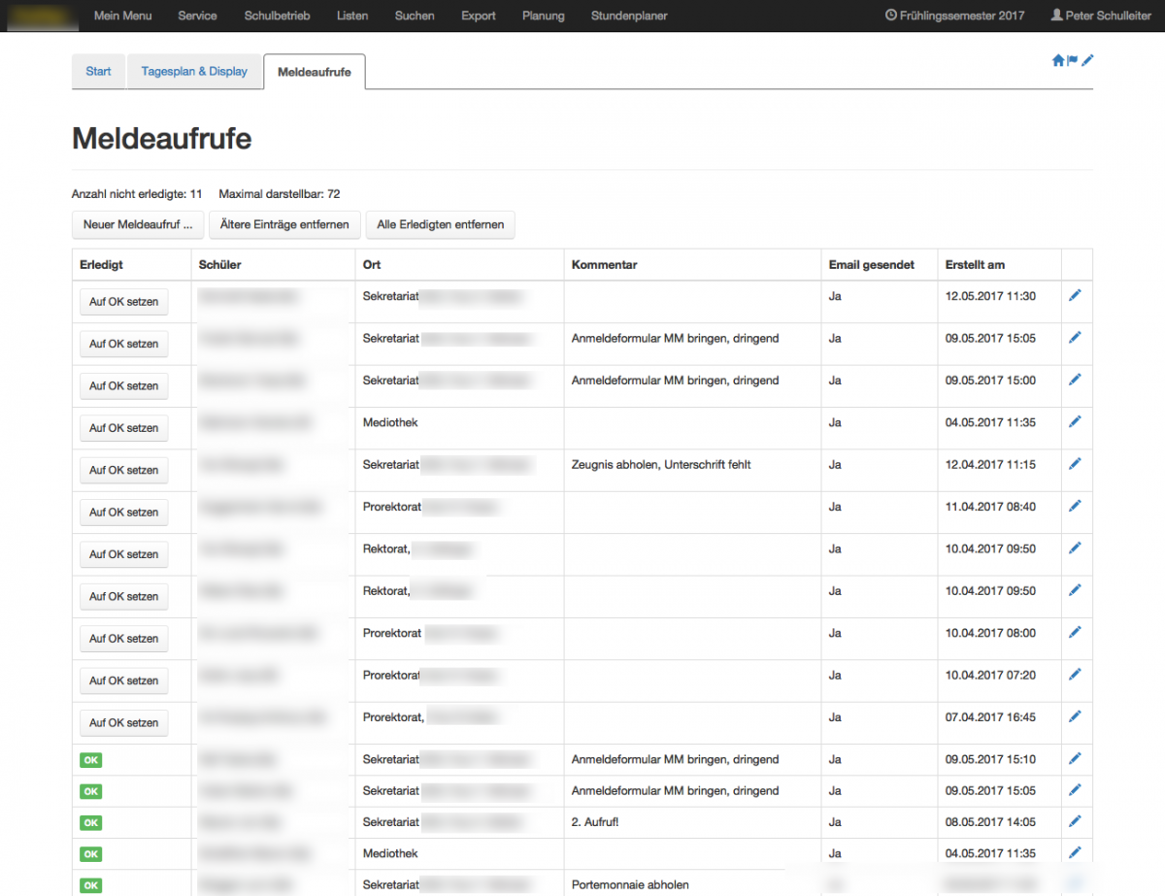Click the pencil for 12.04.2017 11:15 entry
This screenshot has height=896, width=1165.
(x=1075, y=464)
